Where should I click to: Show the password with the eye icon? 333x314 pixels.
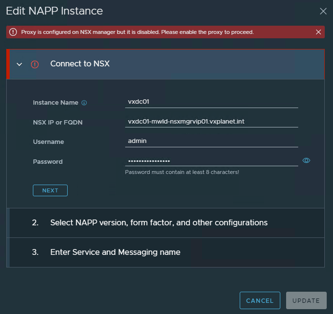[x=306, y=160]
